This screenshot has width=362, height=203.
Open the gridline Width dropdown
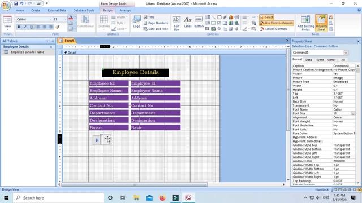pos(119,17)
